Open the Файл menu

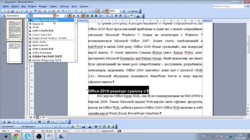[6, 6]
